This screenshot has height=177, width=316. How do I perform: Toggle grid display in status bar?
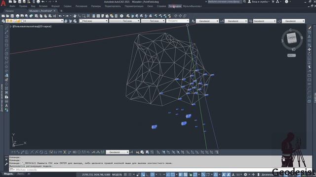[x=125, y=175]
